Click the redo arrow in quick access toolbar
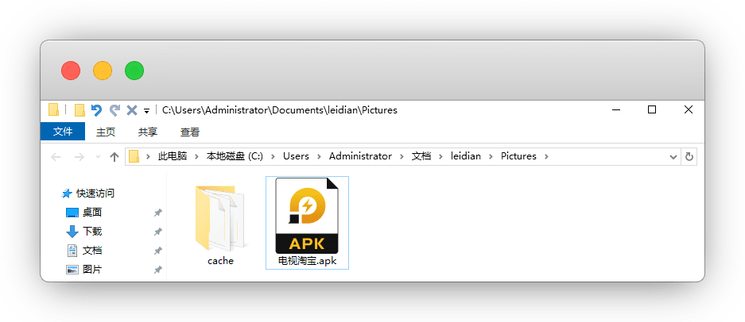The width and height of the screenshot is (745, 322). [x=114, y=110]
